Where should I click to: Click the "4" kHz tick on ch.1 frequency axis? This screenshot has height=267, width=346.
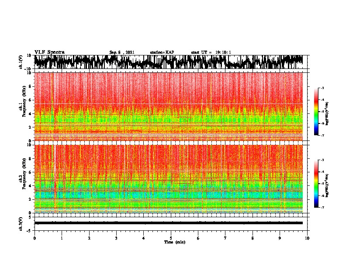click(30, 114)
